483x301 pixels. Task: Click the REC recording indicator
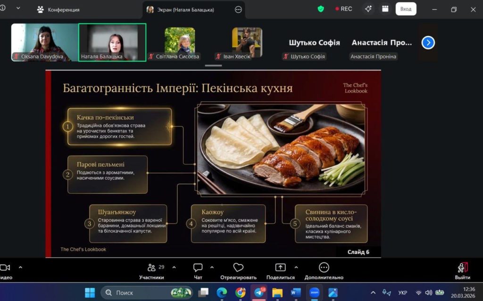[343, 9]
